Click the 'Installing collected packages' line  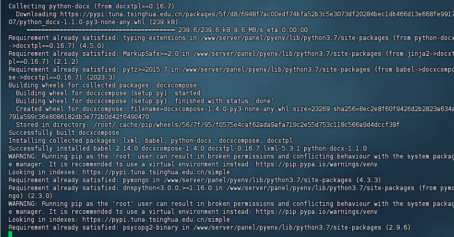click(x=151, y=141)
